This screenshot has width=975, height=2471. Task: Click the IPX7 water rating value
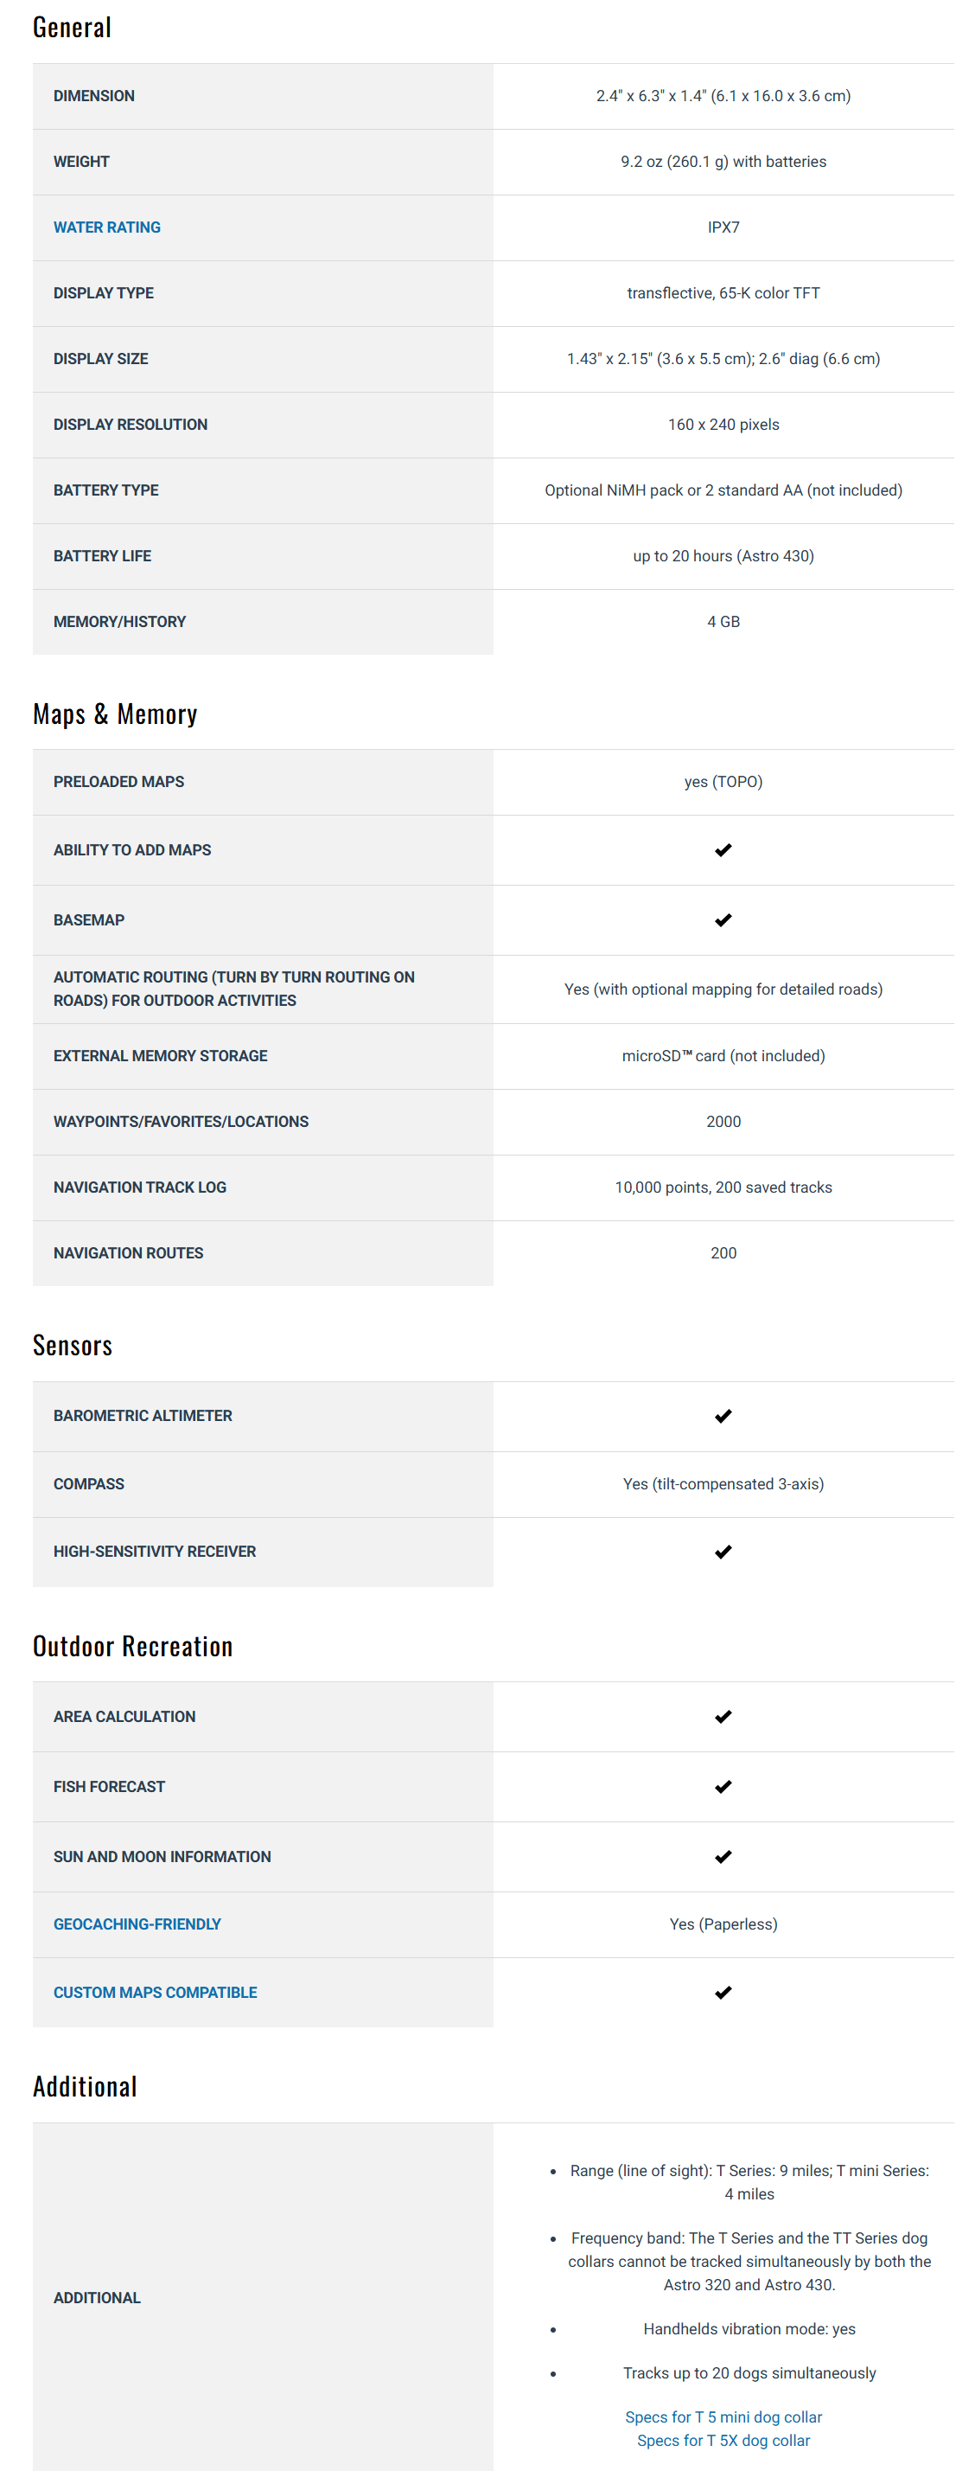[723, 227]
